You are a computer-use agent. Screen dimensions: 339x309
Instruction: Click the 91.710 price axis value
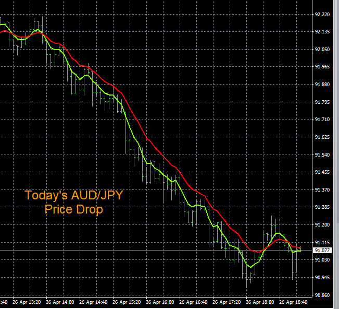click(323, 120)
